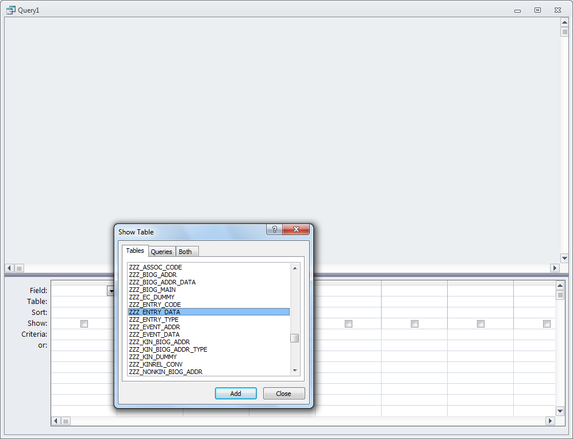Click right arrow of upper pane horizontal scrollbar
Image resolution: width=573 pixels, height=439 pixels.
point(555,268)
